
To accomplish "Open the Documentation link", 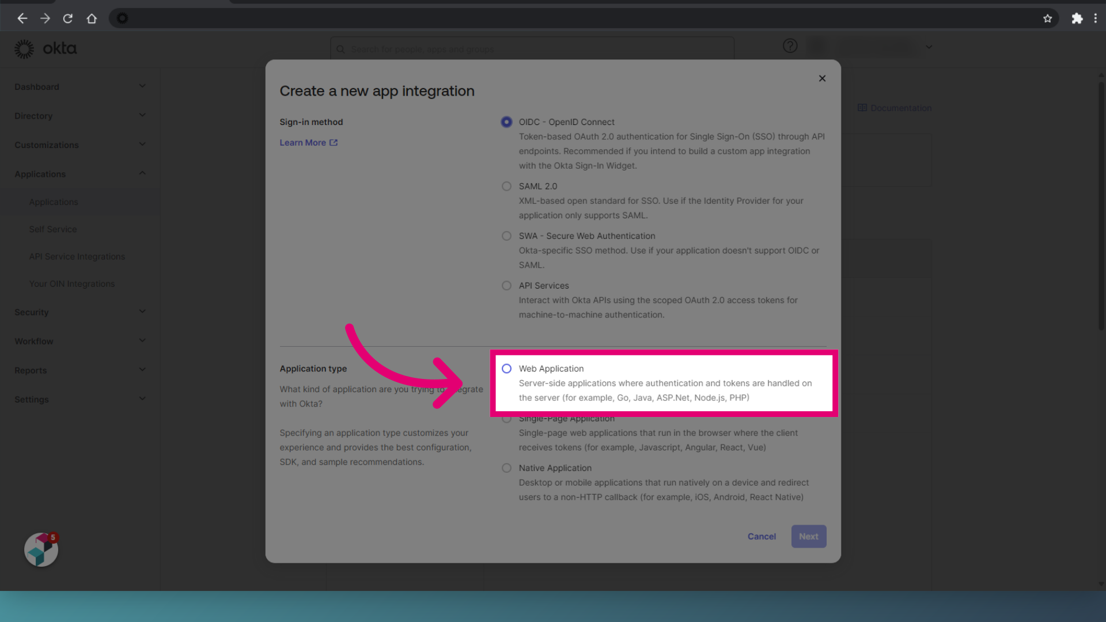I will [895, 108].
